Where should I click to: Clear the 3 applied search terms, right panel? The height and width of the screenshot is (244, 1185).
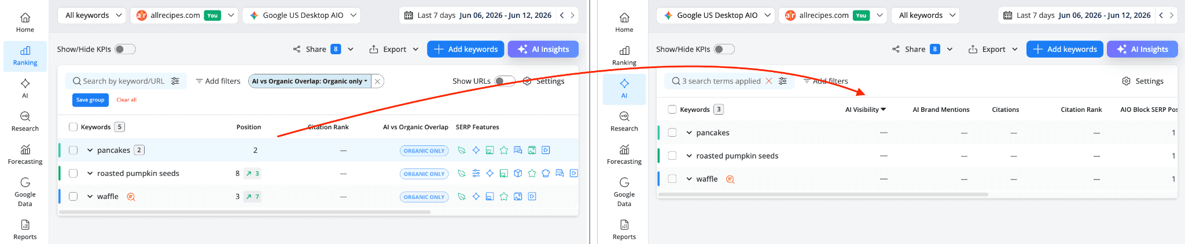[x=769, y=81]
